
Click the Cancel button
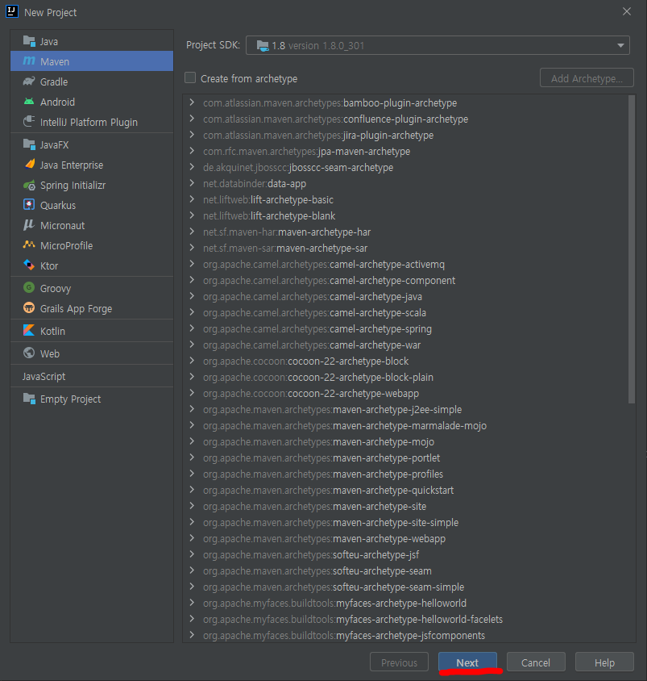pos(536,662)
